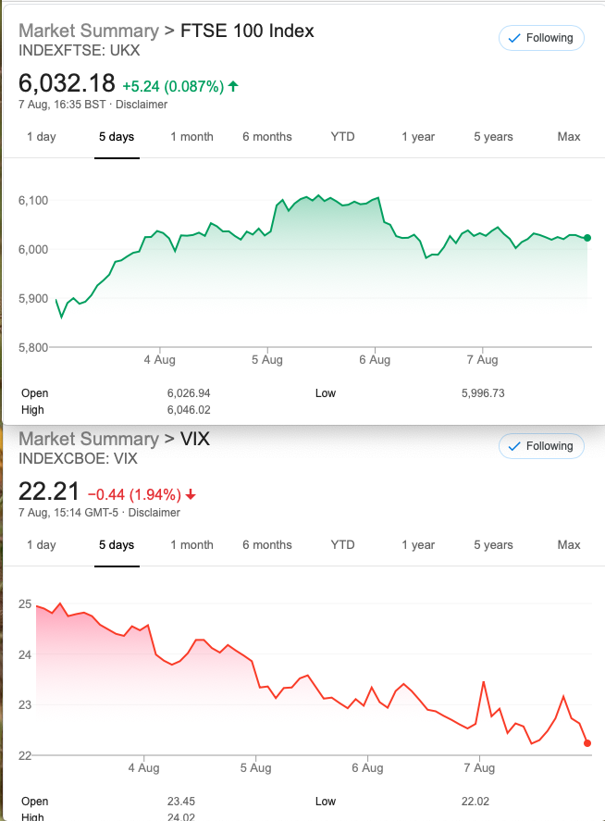605x821 pixels.
Task: Select the 5 days tab in VIX chart
Action: [117, 545]
